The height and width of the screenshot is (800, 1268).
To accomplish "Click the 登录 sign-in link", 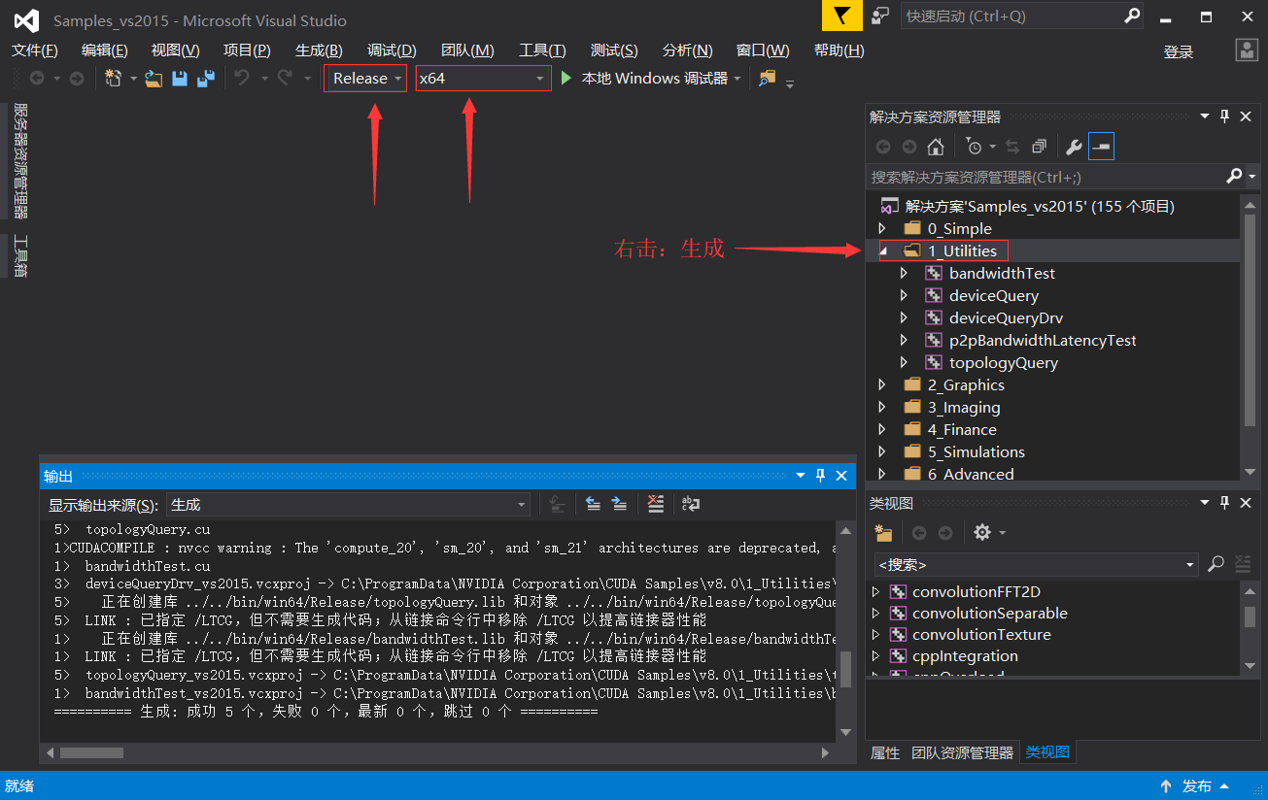I will click(1179, 52).
